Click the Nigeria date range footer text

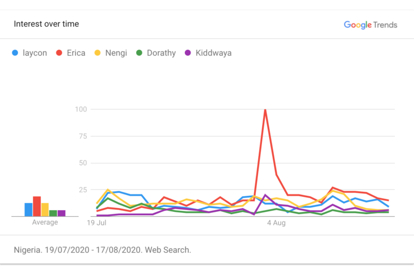coord(102,250)
